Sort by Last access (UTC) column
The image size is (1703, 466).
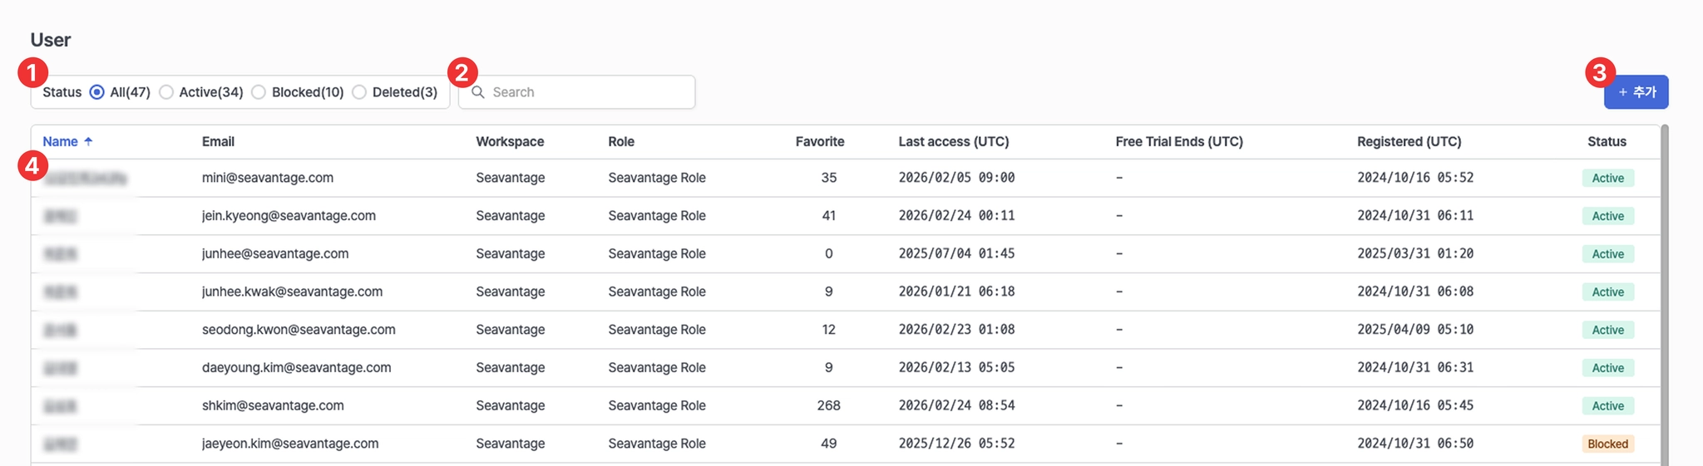tap(953, 142)
